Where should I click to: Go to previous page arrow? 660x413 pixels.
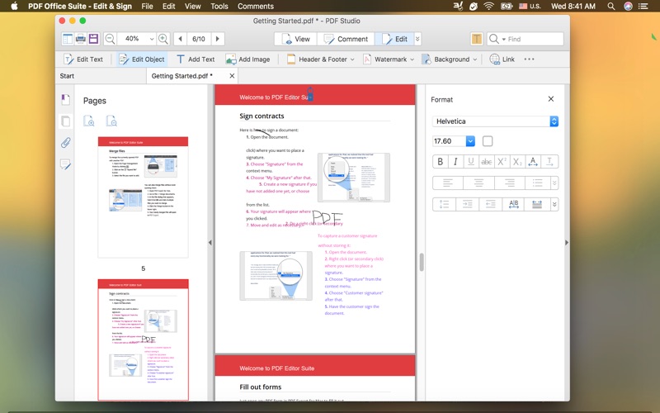pyautogui.click(x=180, y=39)
